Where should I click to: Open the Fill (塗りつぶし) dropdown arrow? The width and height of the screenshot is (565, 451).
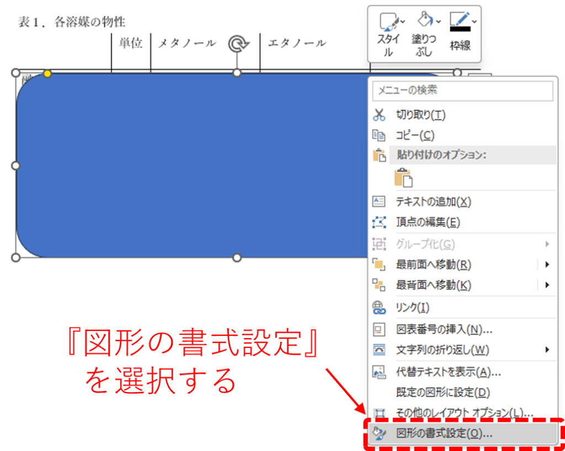[x=439, y=21]
